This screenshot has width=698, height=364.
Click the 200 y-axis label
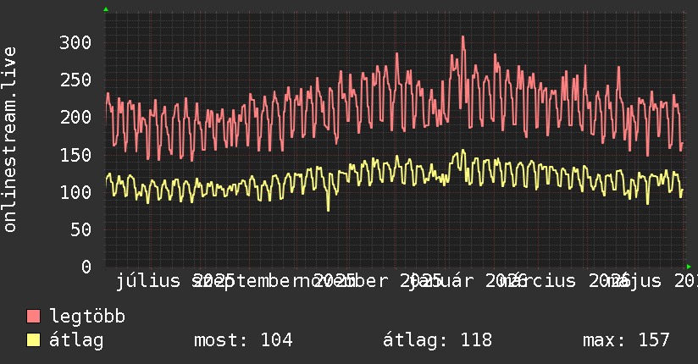75,118
